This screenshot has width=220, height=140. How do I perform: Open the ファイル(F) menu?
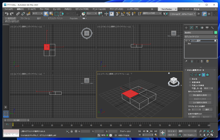click(x=9, y=9)
